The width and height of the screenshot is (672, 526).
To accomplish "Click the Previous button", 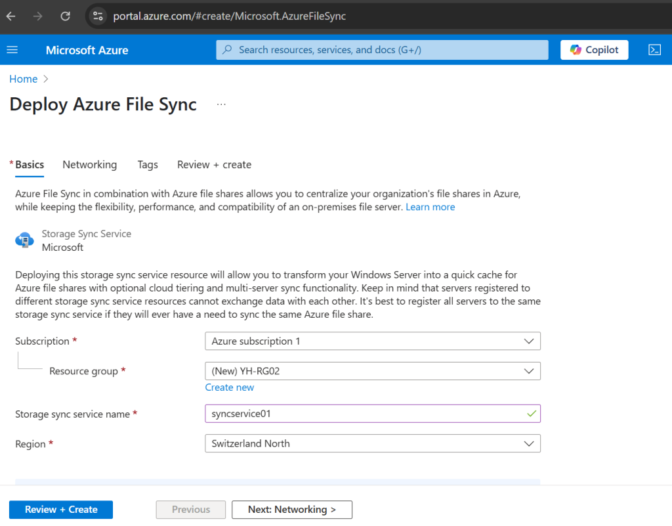I will point(191,510).
